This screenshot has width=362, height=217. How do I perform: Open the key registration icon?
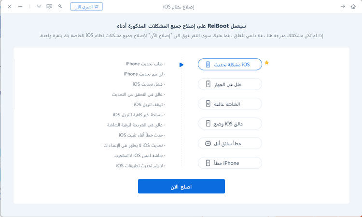coord(60,6)
